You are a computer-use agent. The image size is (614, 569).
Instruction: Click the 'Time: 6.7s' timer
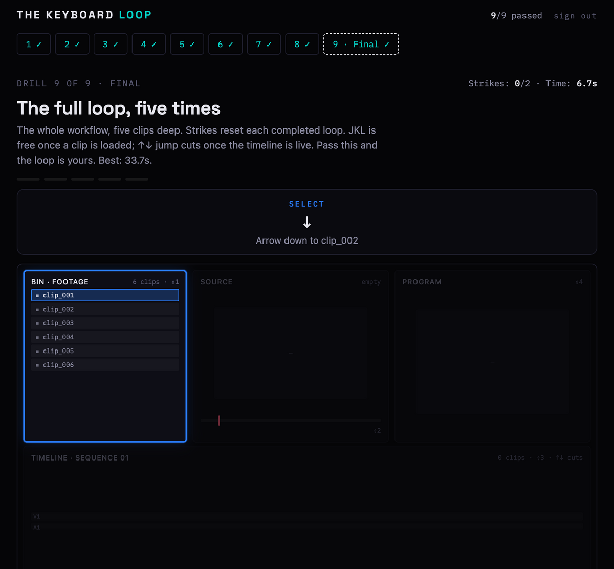point(571,83)
